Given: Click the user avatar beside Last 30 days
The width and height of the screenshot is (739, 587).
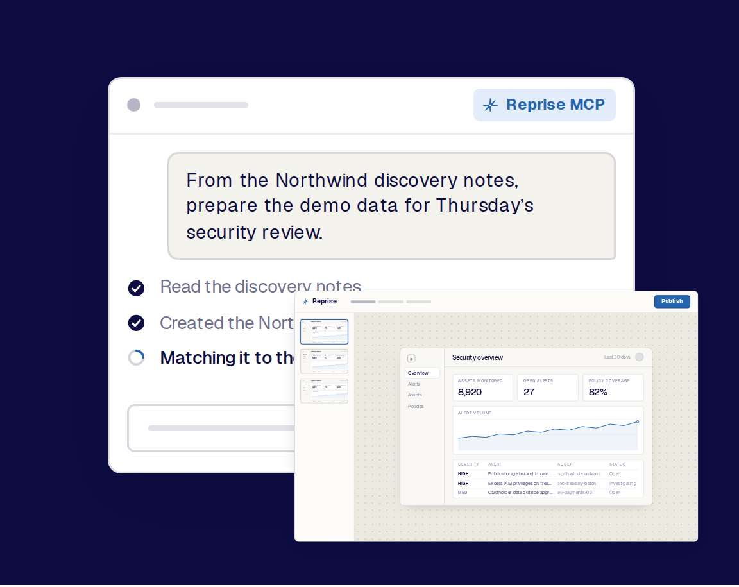Looking at the screenshot, I should [x=640, y=357].
